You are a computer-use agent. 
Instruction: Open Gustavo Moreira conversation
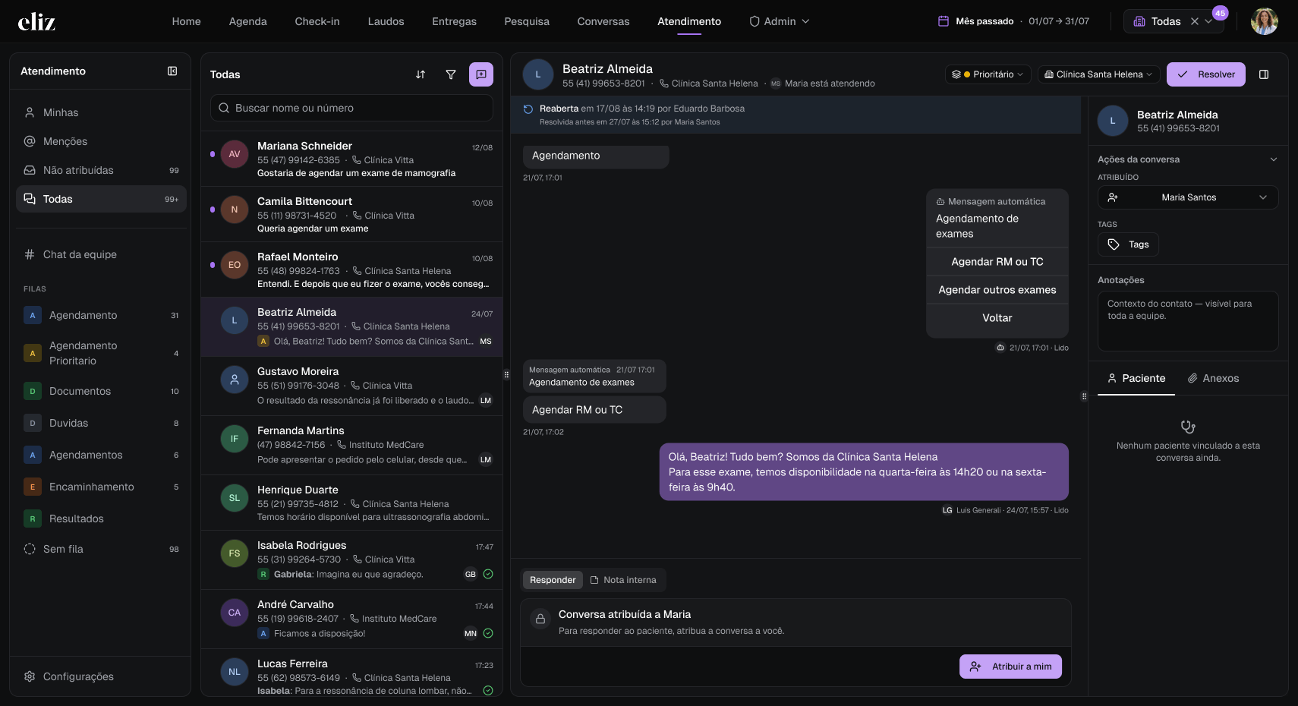pyautogui.click(x=351, y=386)
